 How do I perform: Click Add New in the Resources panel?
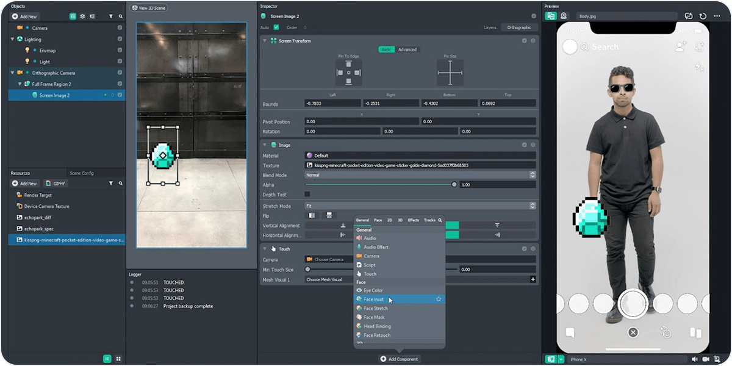pos(24,183)
